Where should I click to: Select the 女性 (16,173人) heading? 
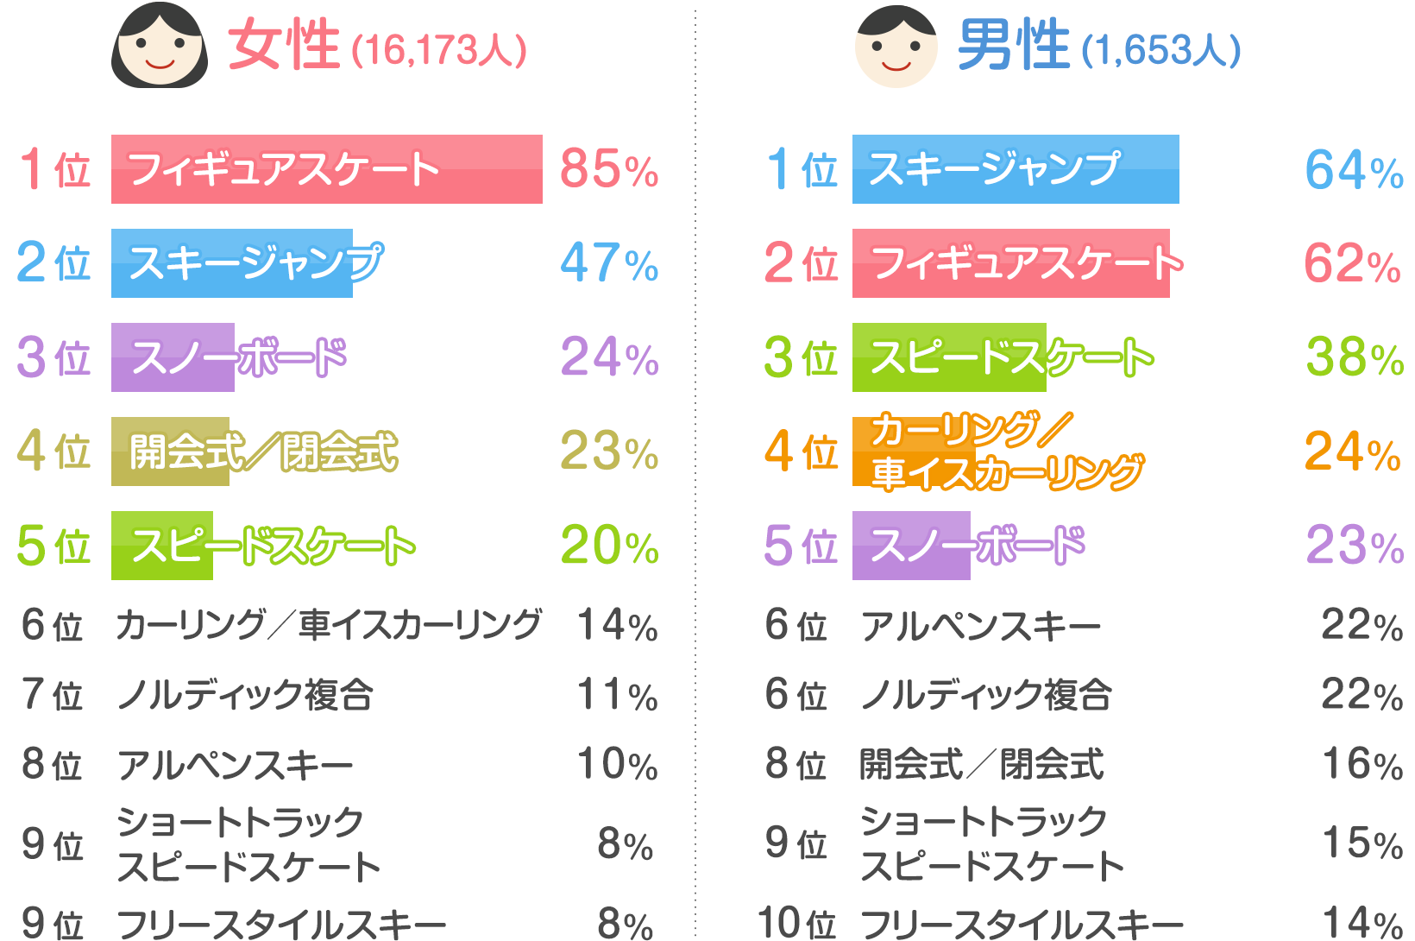tap(376, 47)
